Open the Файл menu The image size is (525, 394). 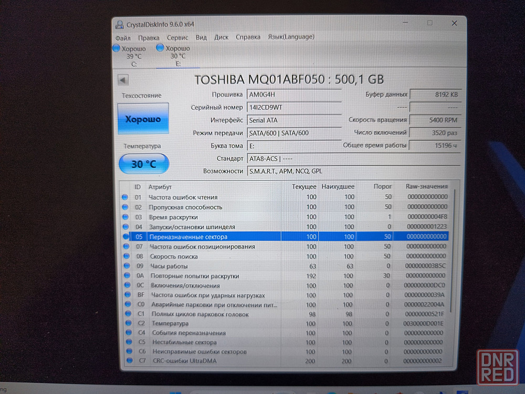[123, 37]
